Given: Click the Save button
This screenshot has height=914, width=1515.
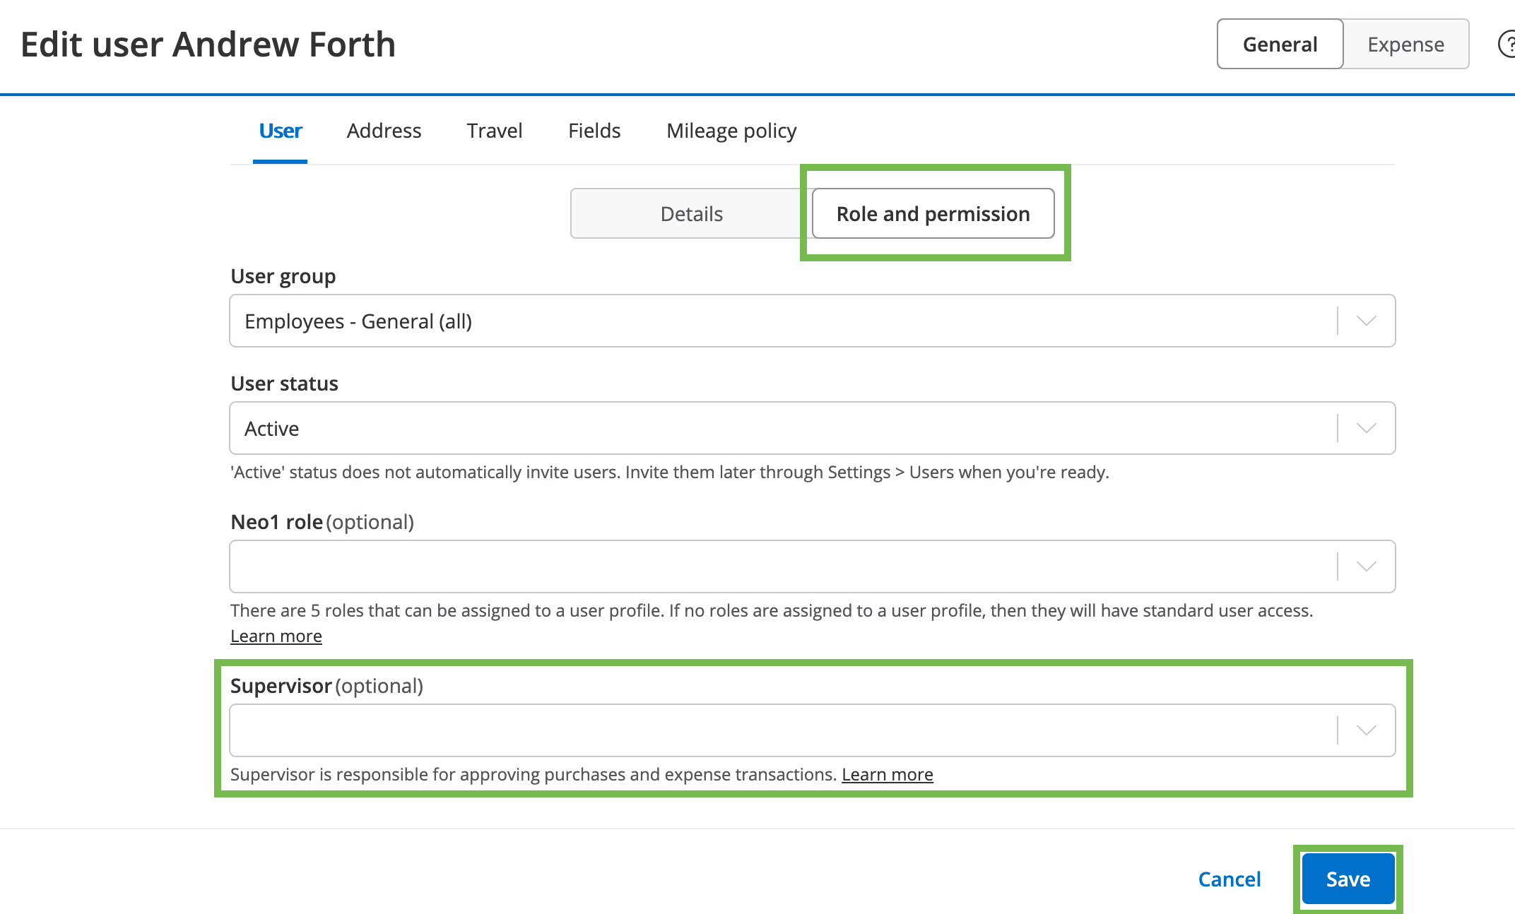Looking at the screenshot, I should click(1348, 879).
